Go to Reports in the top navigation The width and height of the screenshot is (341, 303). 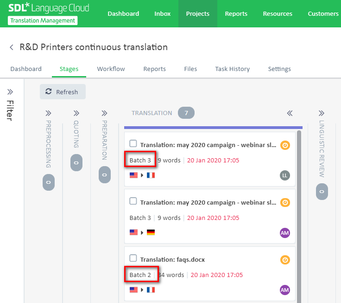236,13
